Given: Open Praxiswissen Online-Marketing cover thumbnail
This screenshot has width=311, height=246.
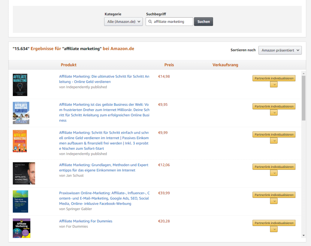Looking at the screenshot, I should (x=20, y=202).
